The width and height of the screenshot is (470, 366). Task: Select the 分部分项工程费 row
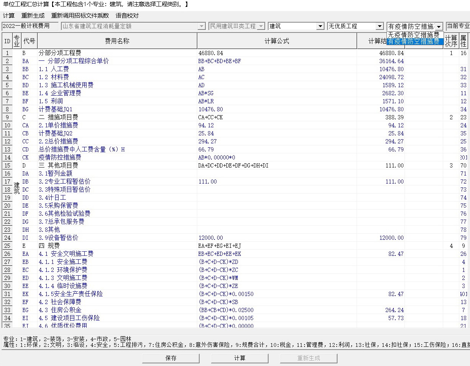(x=117, y=53)
